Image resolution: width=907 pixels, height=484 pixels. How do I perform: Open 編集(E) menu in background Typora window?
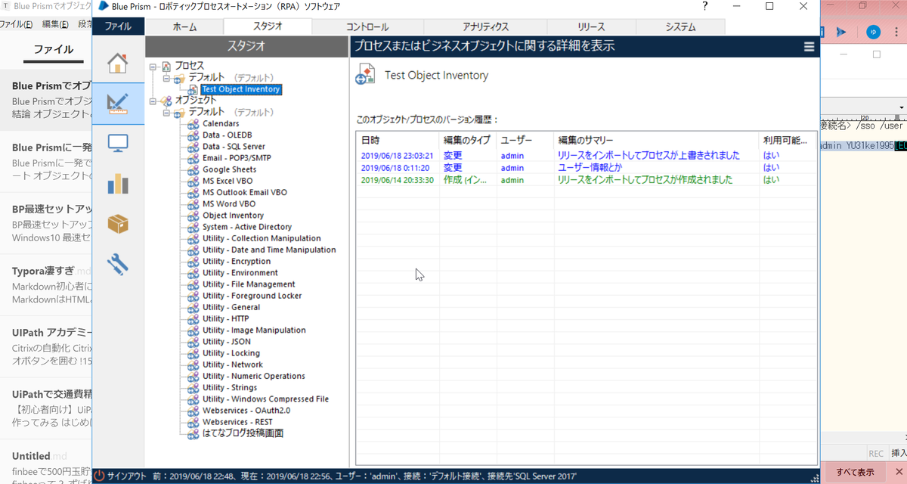(x=55, y=24)
